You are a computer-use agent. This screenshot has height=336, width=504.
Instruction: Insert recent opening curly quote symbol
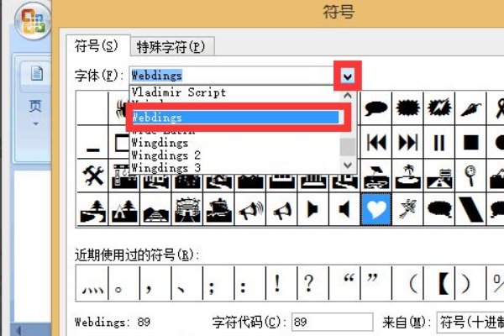point(344,283)
